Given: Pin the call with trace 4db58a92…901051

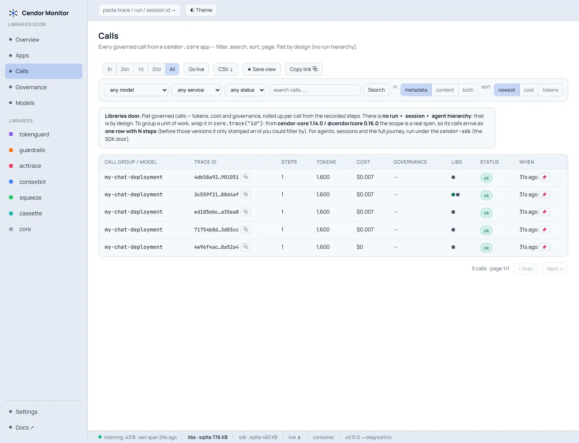Looking at the screenshot, I should pos(544,177).
